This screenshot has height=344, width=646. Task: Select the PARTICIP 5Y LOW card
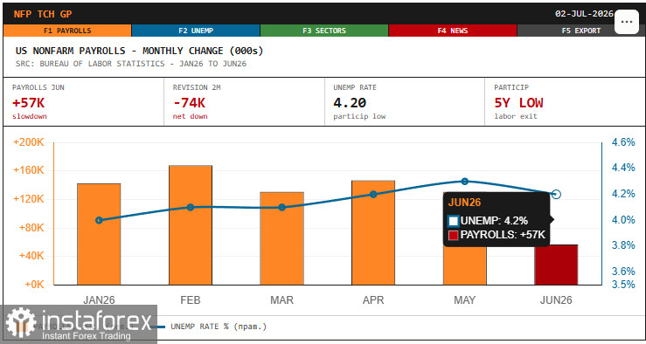(x=566, y=101)
